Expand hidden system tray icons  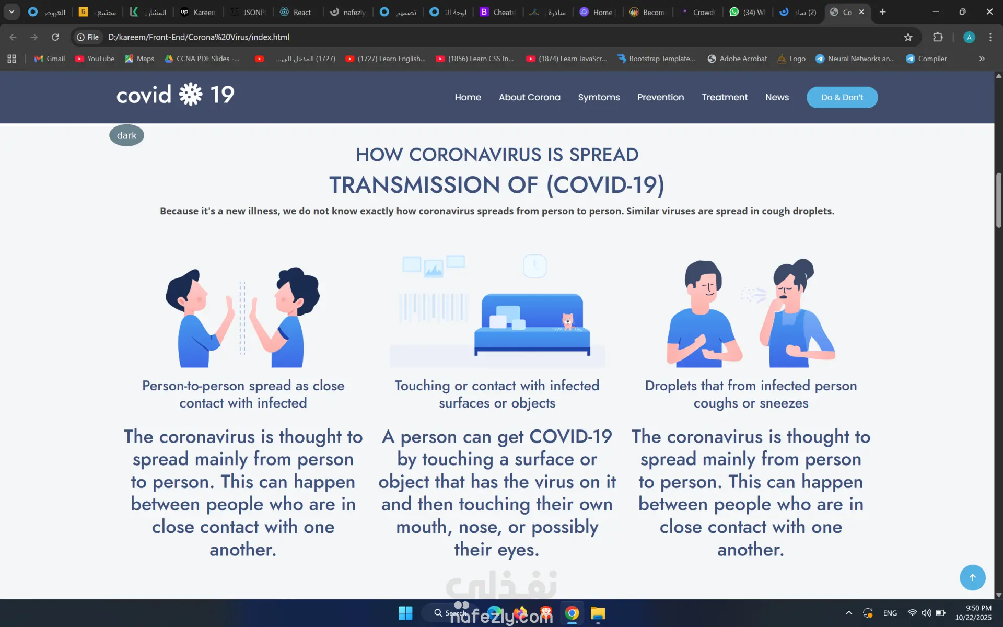[x=848, y=613]
